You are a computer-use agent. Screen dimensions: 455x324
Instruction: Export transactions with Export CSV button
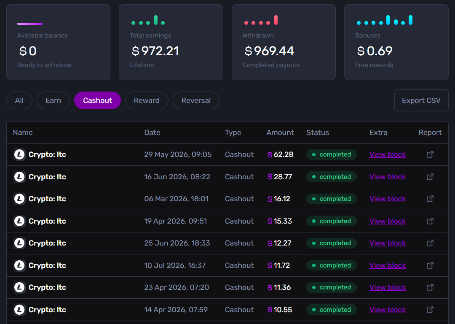pyautogui.click(x=421, y=100)
